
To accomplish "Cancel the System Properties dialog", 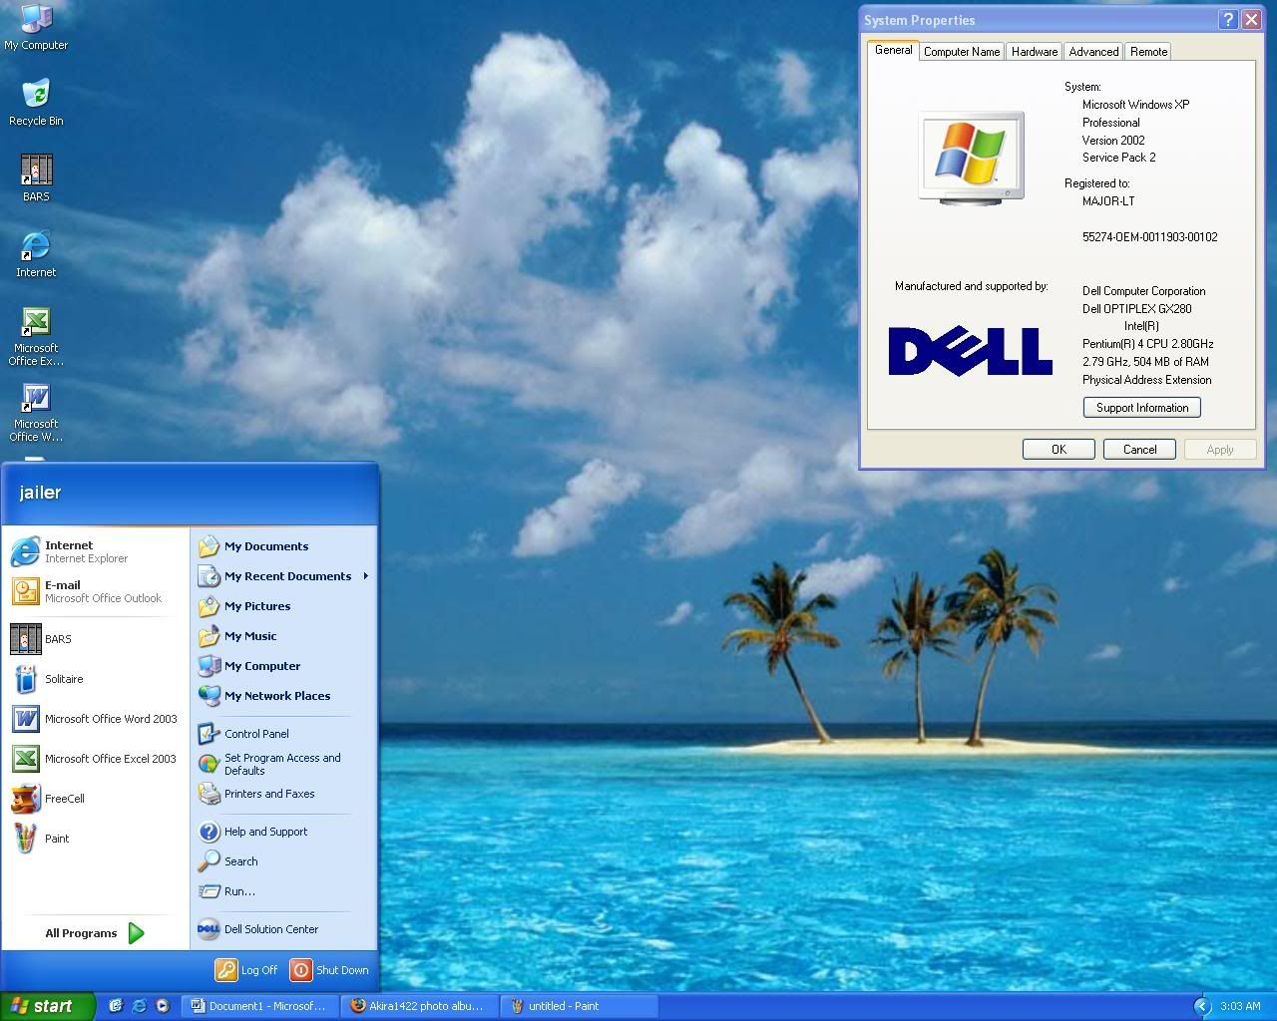I will coord(1139,449).
